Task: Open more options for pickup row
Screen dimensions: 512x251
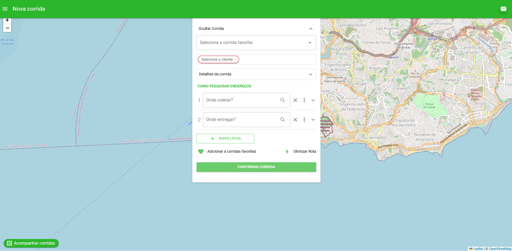Action: (304, 100)
